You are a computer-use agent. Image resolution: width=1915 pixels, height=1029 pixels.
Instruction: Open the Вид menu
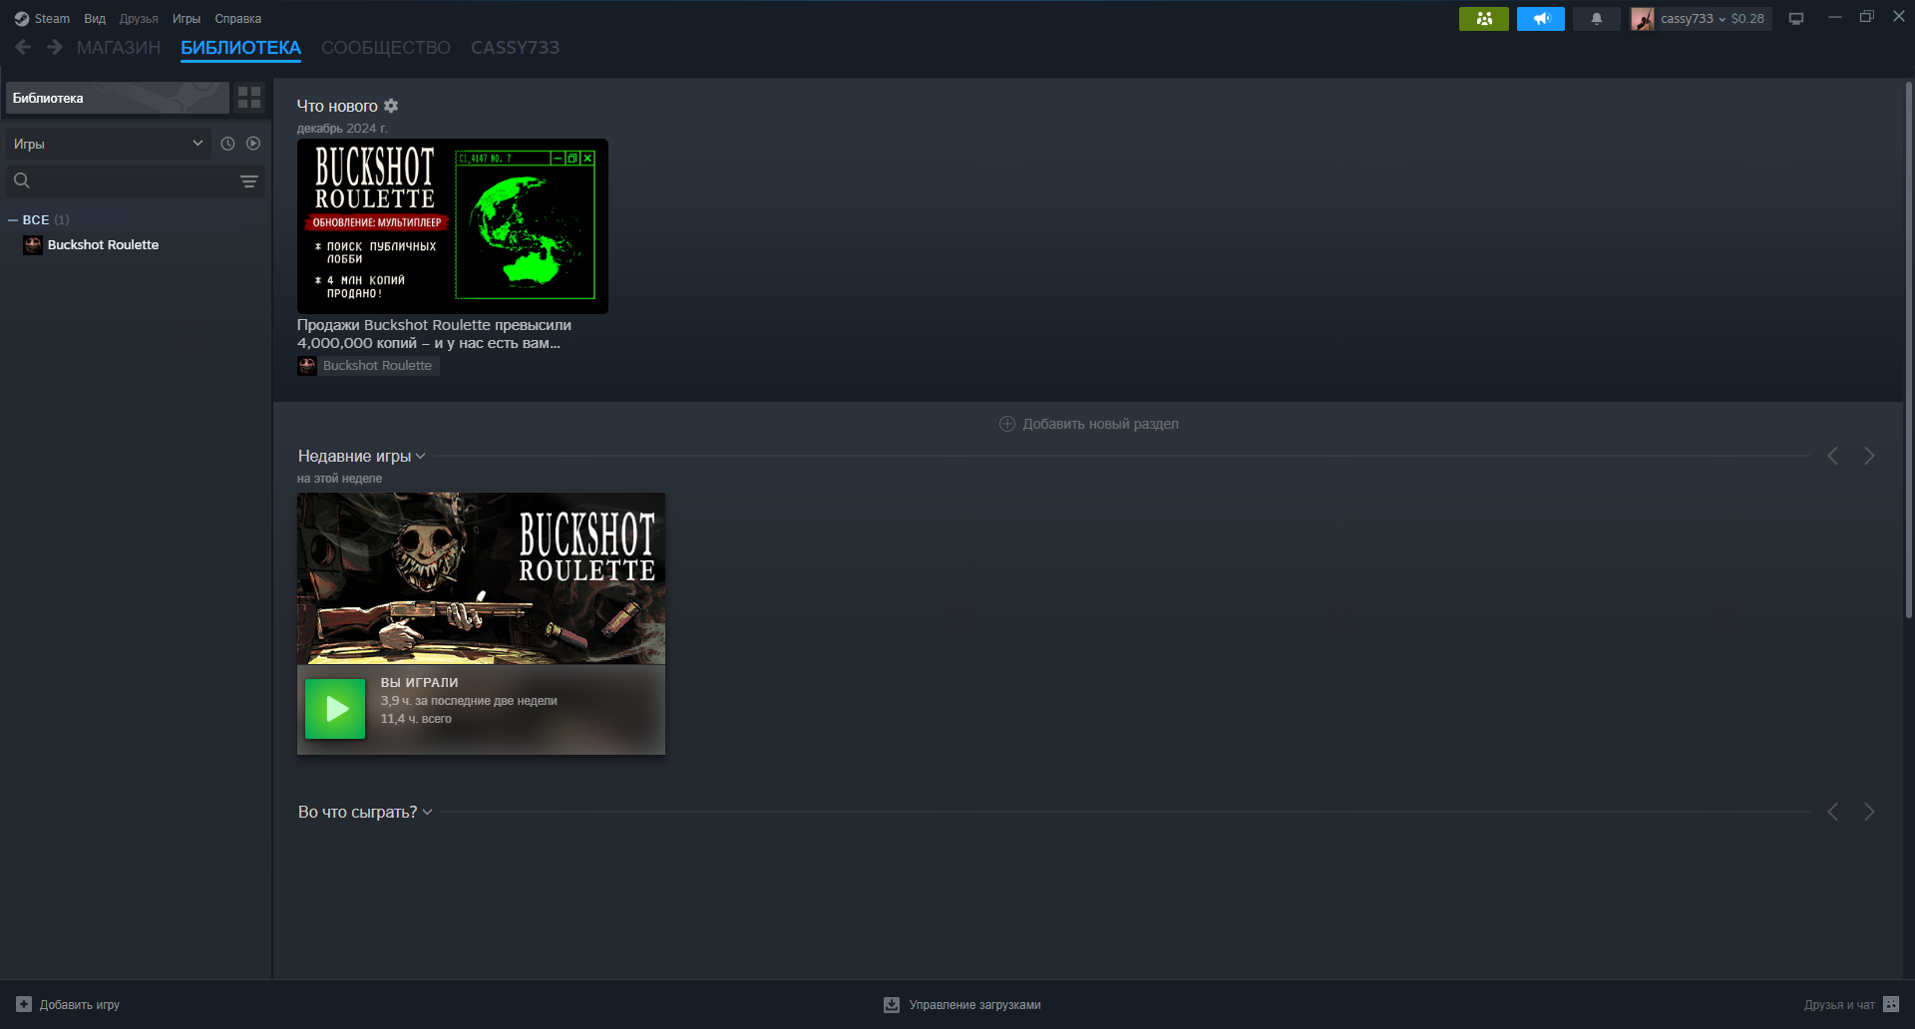pos(95,18)
